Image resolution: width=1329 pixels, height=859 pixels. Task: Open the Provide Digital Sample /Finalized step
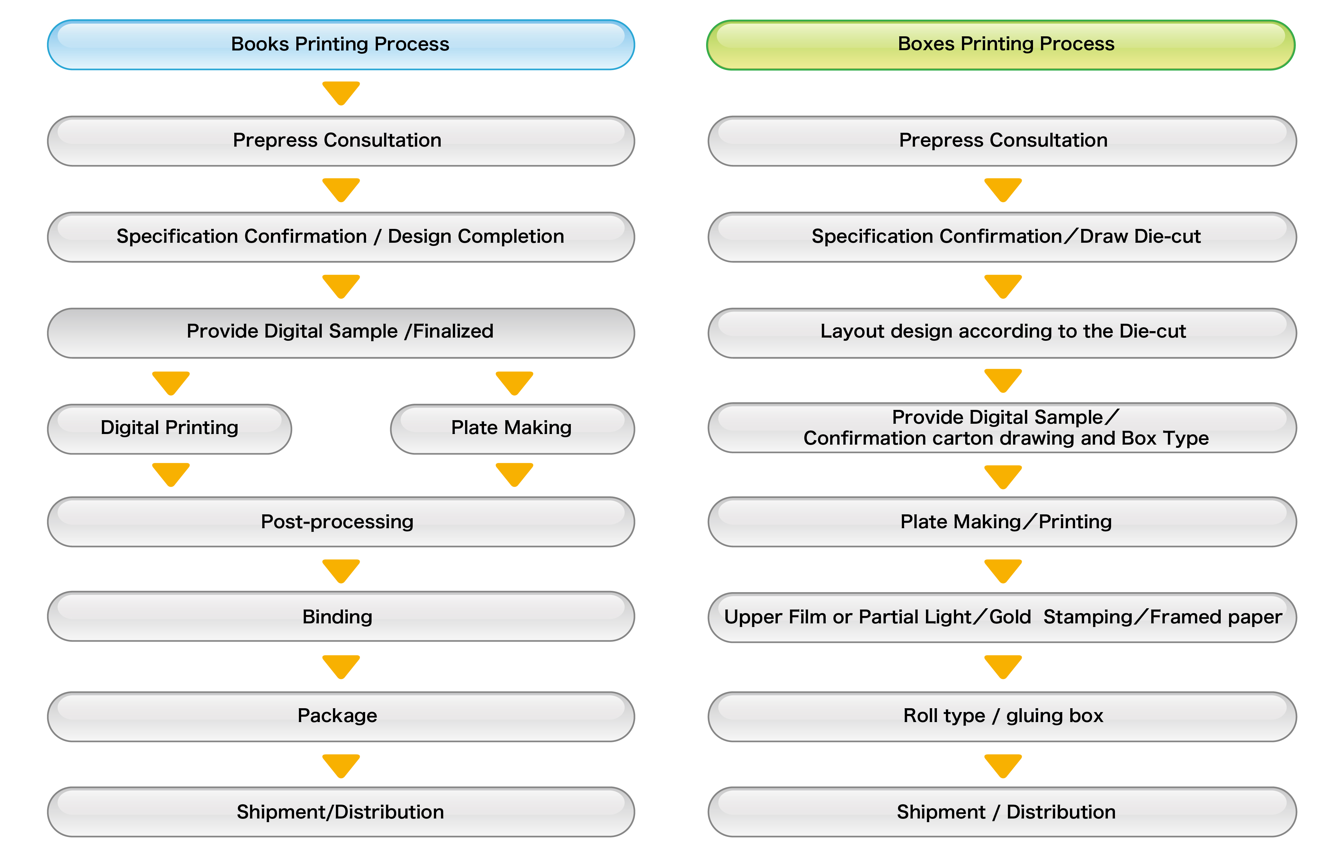(x=341, y=333)
